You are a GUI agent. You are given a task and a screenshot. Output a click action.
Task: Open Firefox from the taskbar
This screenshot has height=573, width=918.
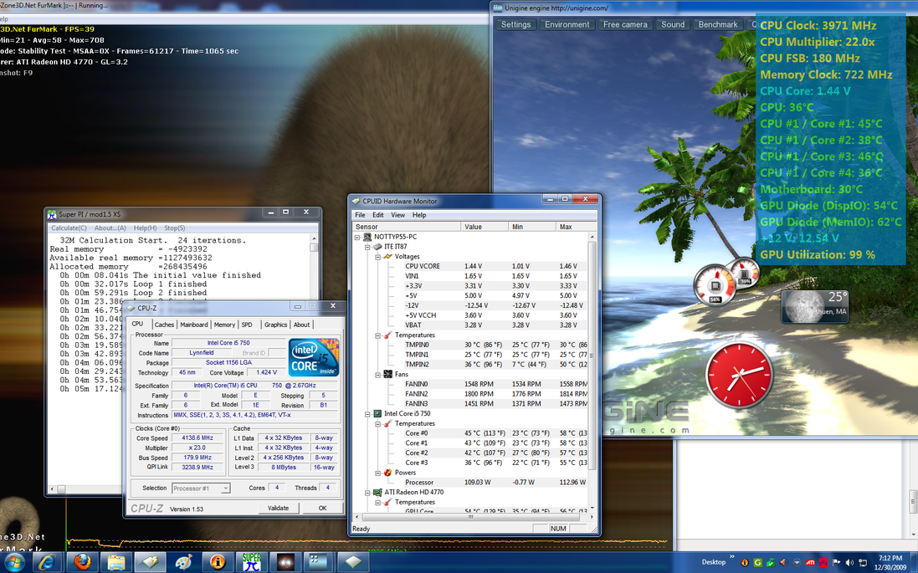83,563
